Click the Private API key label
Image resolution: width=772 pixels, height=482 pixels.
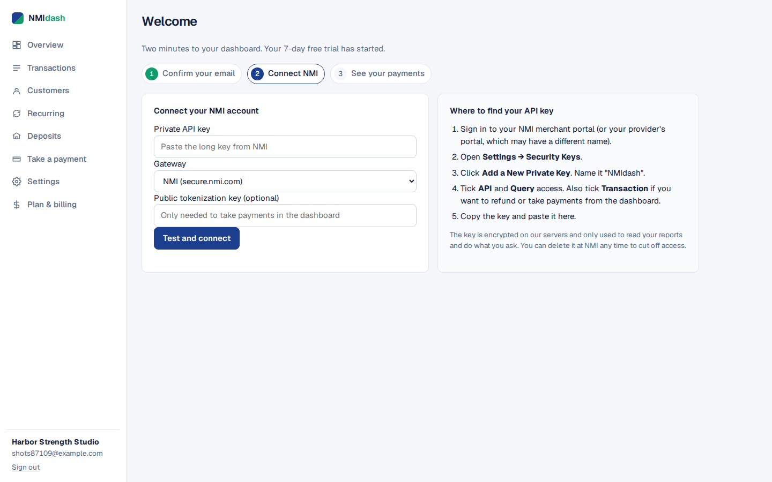pos(182,129)
